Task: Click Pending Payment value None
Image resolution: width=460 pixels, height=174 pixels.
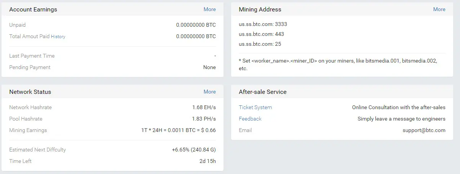Action: [209, 67]
